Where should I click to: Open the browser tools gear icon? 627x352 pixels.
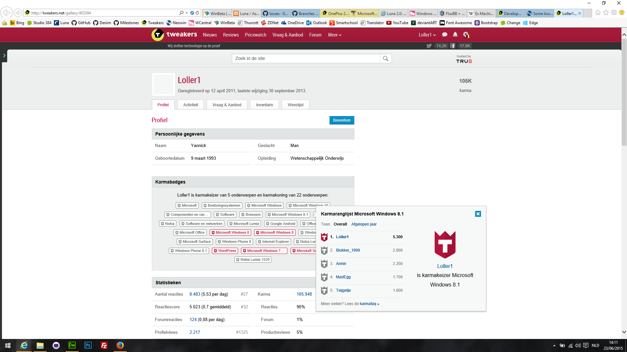pyautogui.click(x=614, y=13)
